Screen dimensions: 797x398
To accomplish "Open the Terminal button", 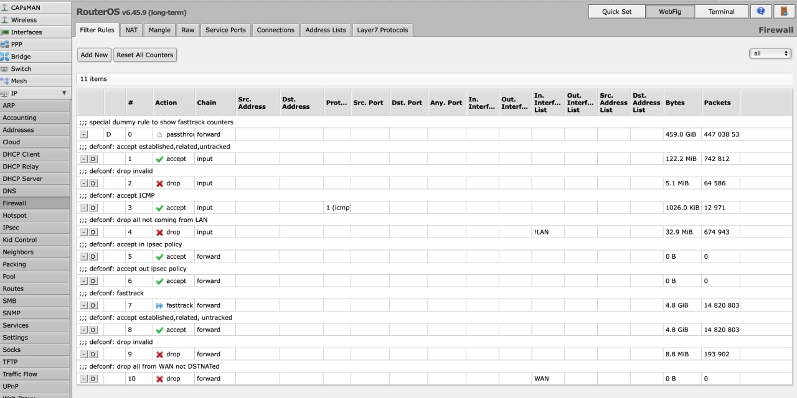I will [x=721, y=11].
